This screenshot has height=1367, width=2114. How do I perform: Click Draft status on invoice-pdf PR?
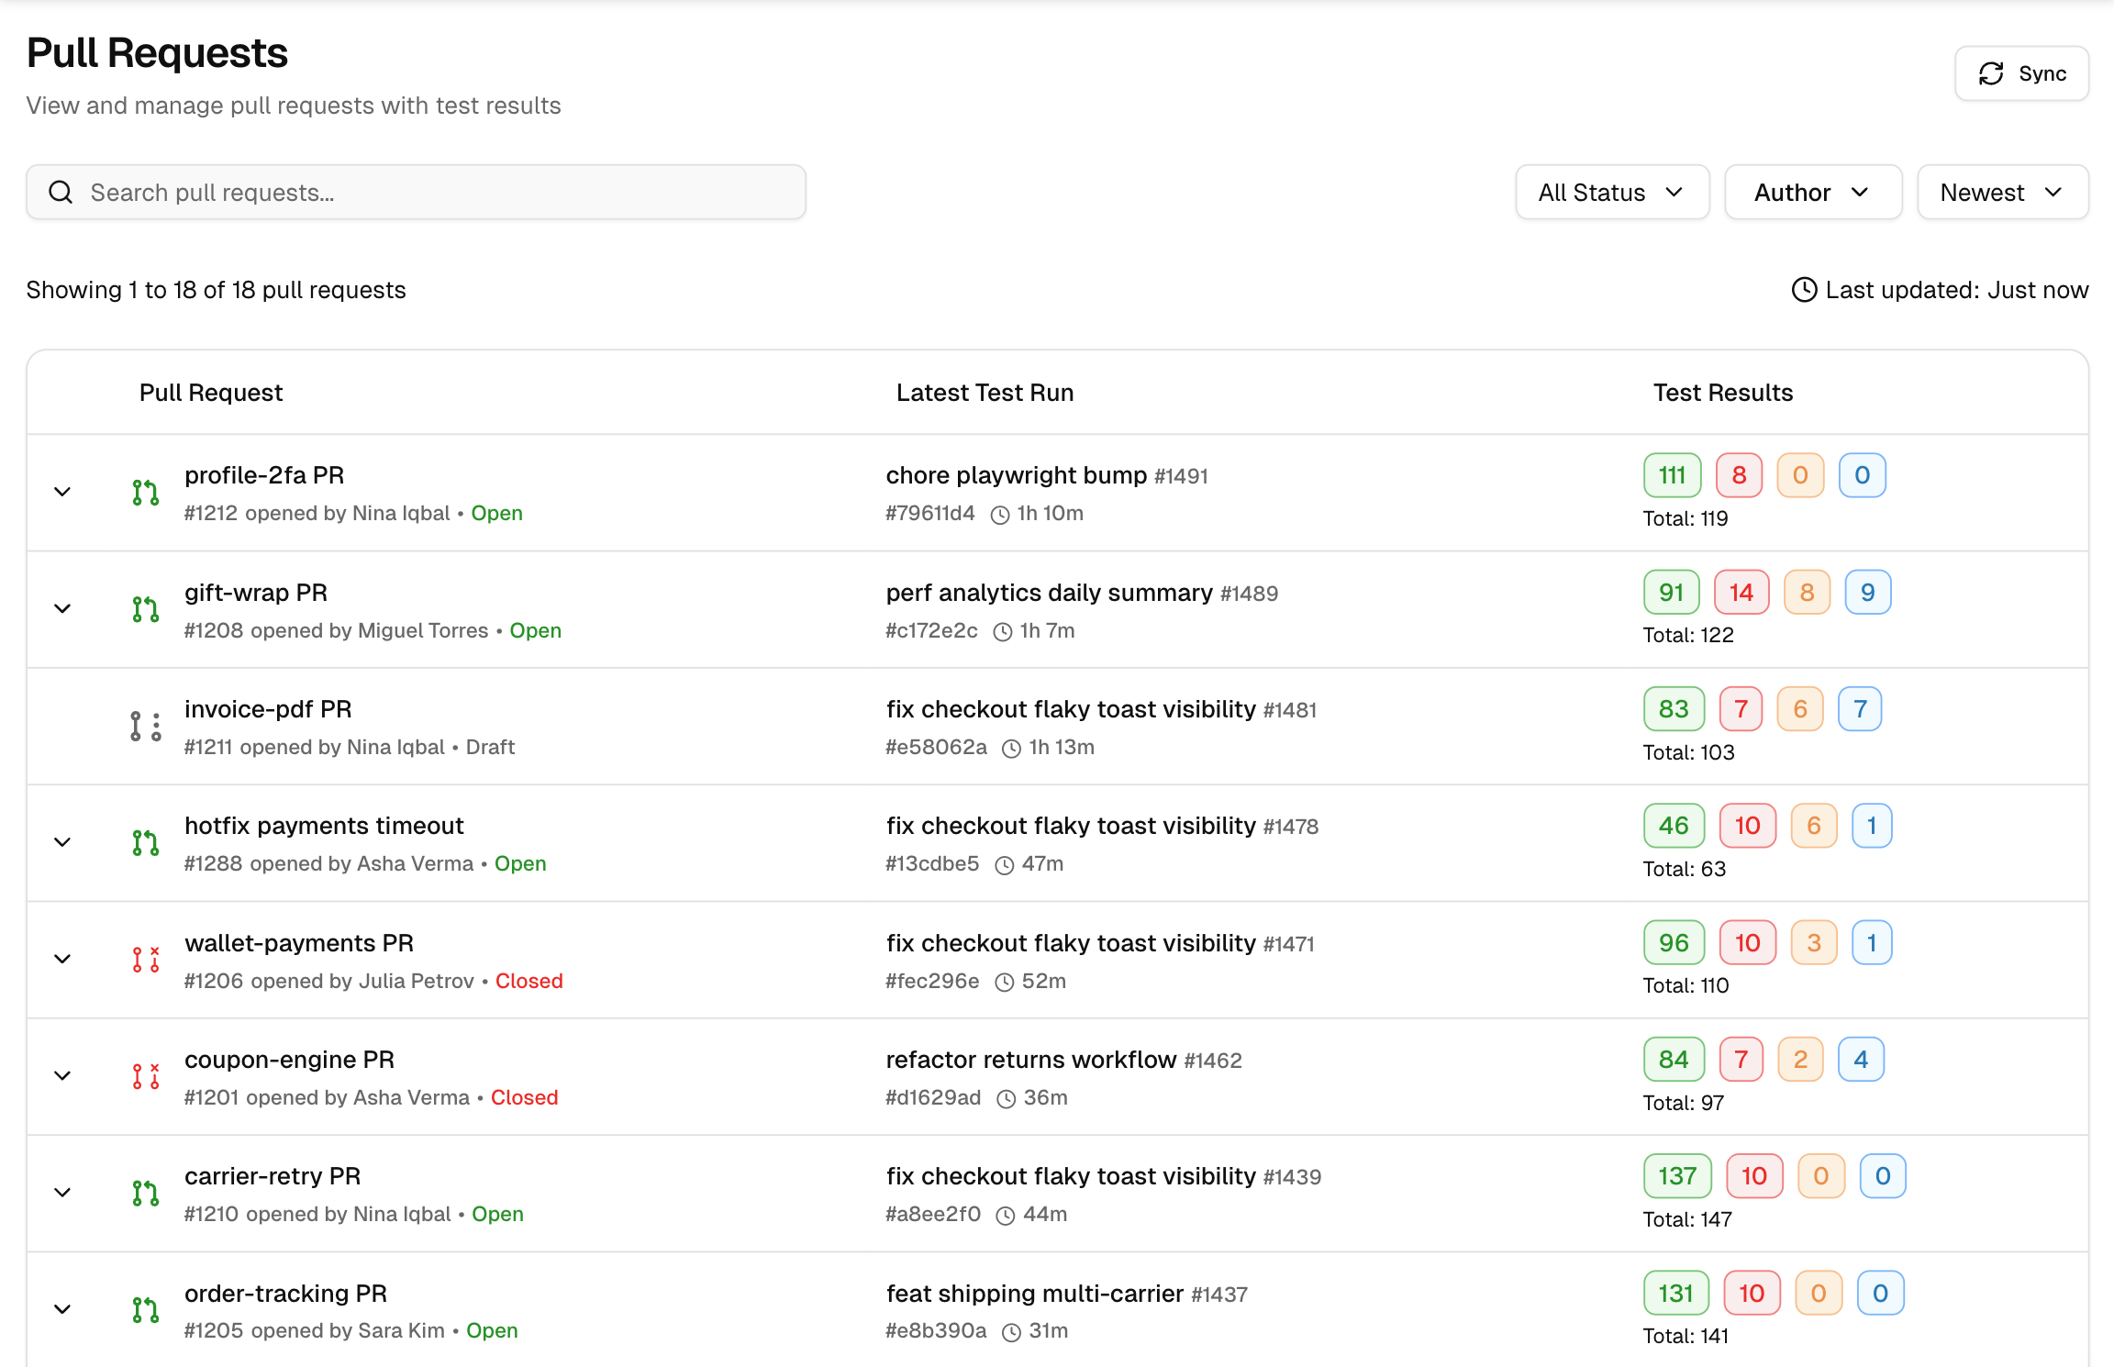click(x=490, y=747)
